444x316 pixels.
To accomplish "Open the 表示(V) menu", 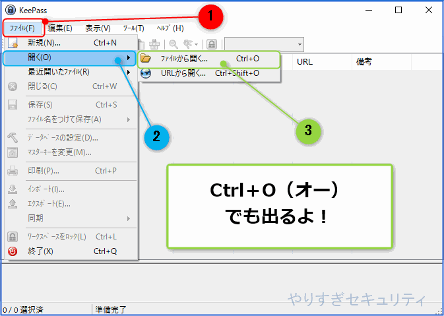I will click(x=98, y=28).
